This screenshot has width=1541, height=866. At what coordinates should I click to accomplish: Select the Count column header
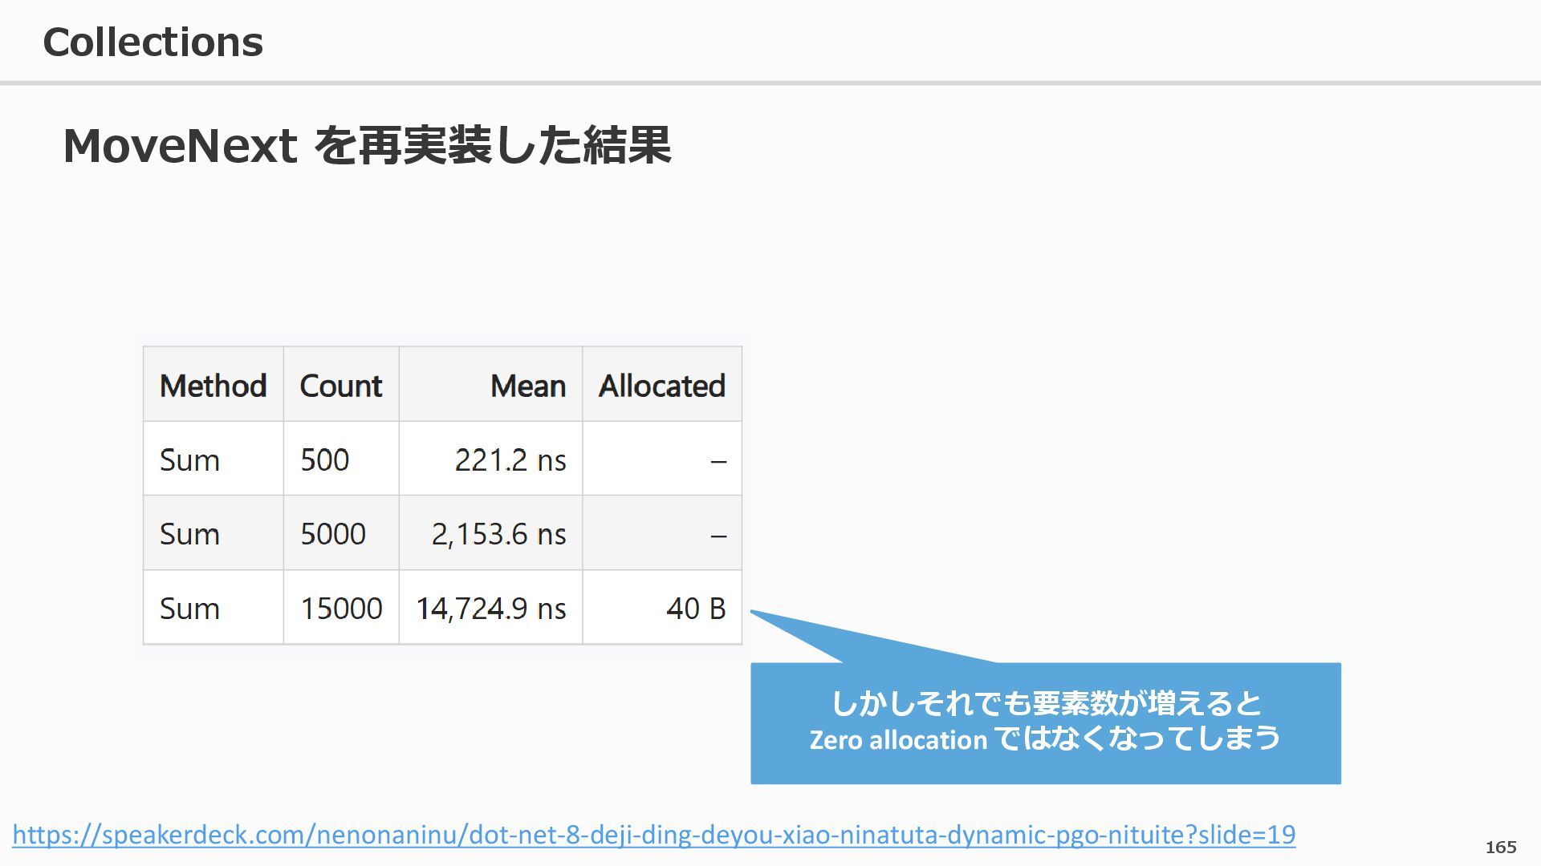pyautogui.click(x=340, y=386)
